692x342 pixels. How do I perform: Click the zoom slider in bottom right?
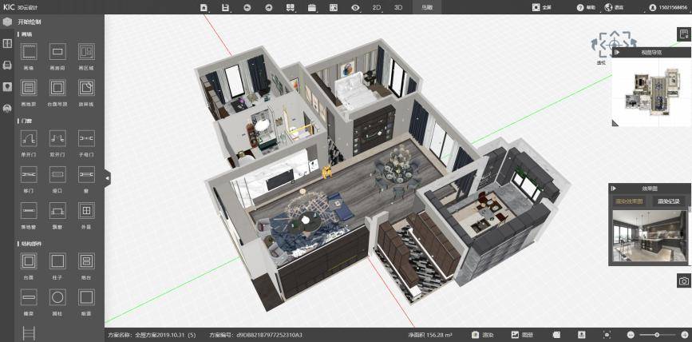click(x=657, y=335)
